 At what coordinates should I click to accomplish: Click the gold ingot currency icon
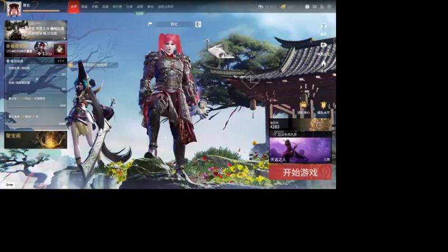283,7
